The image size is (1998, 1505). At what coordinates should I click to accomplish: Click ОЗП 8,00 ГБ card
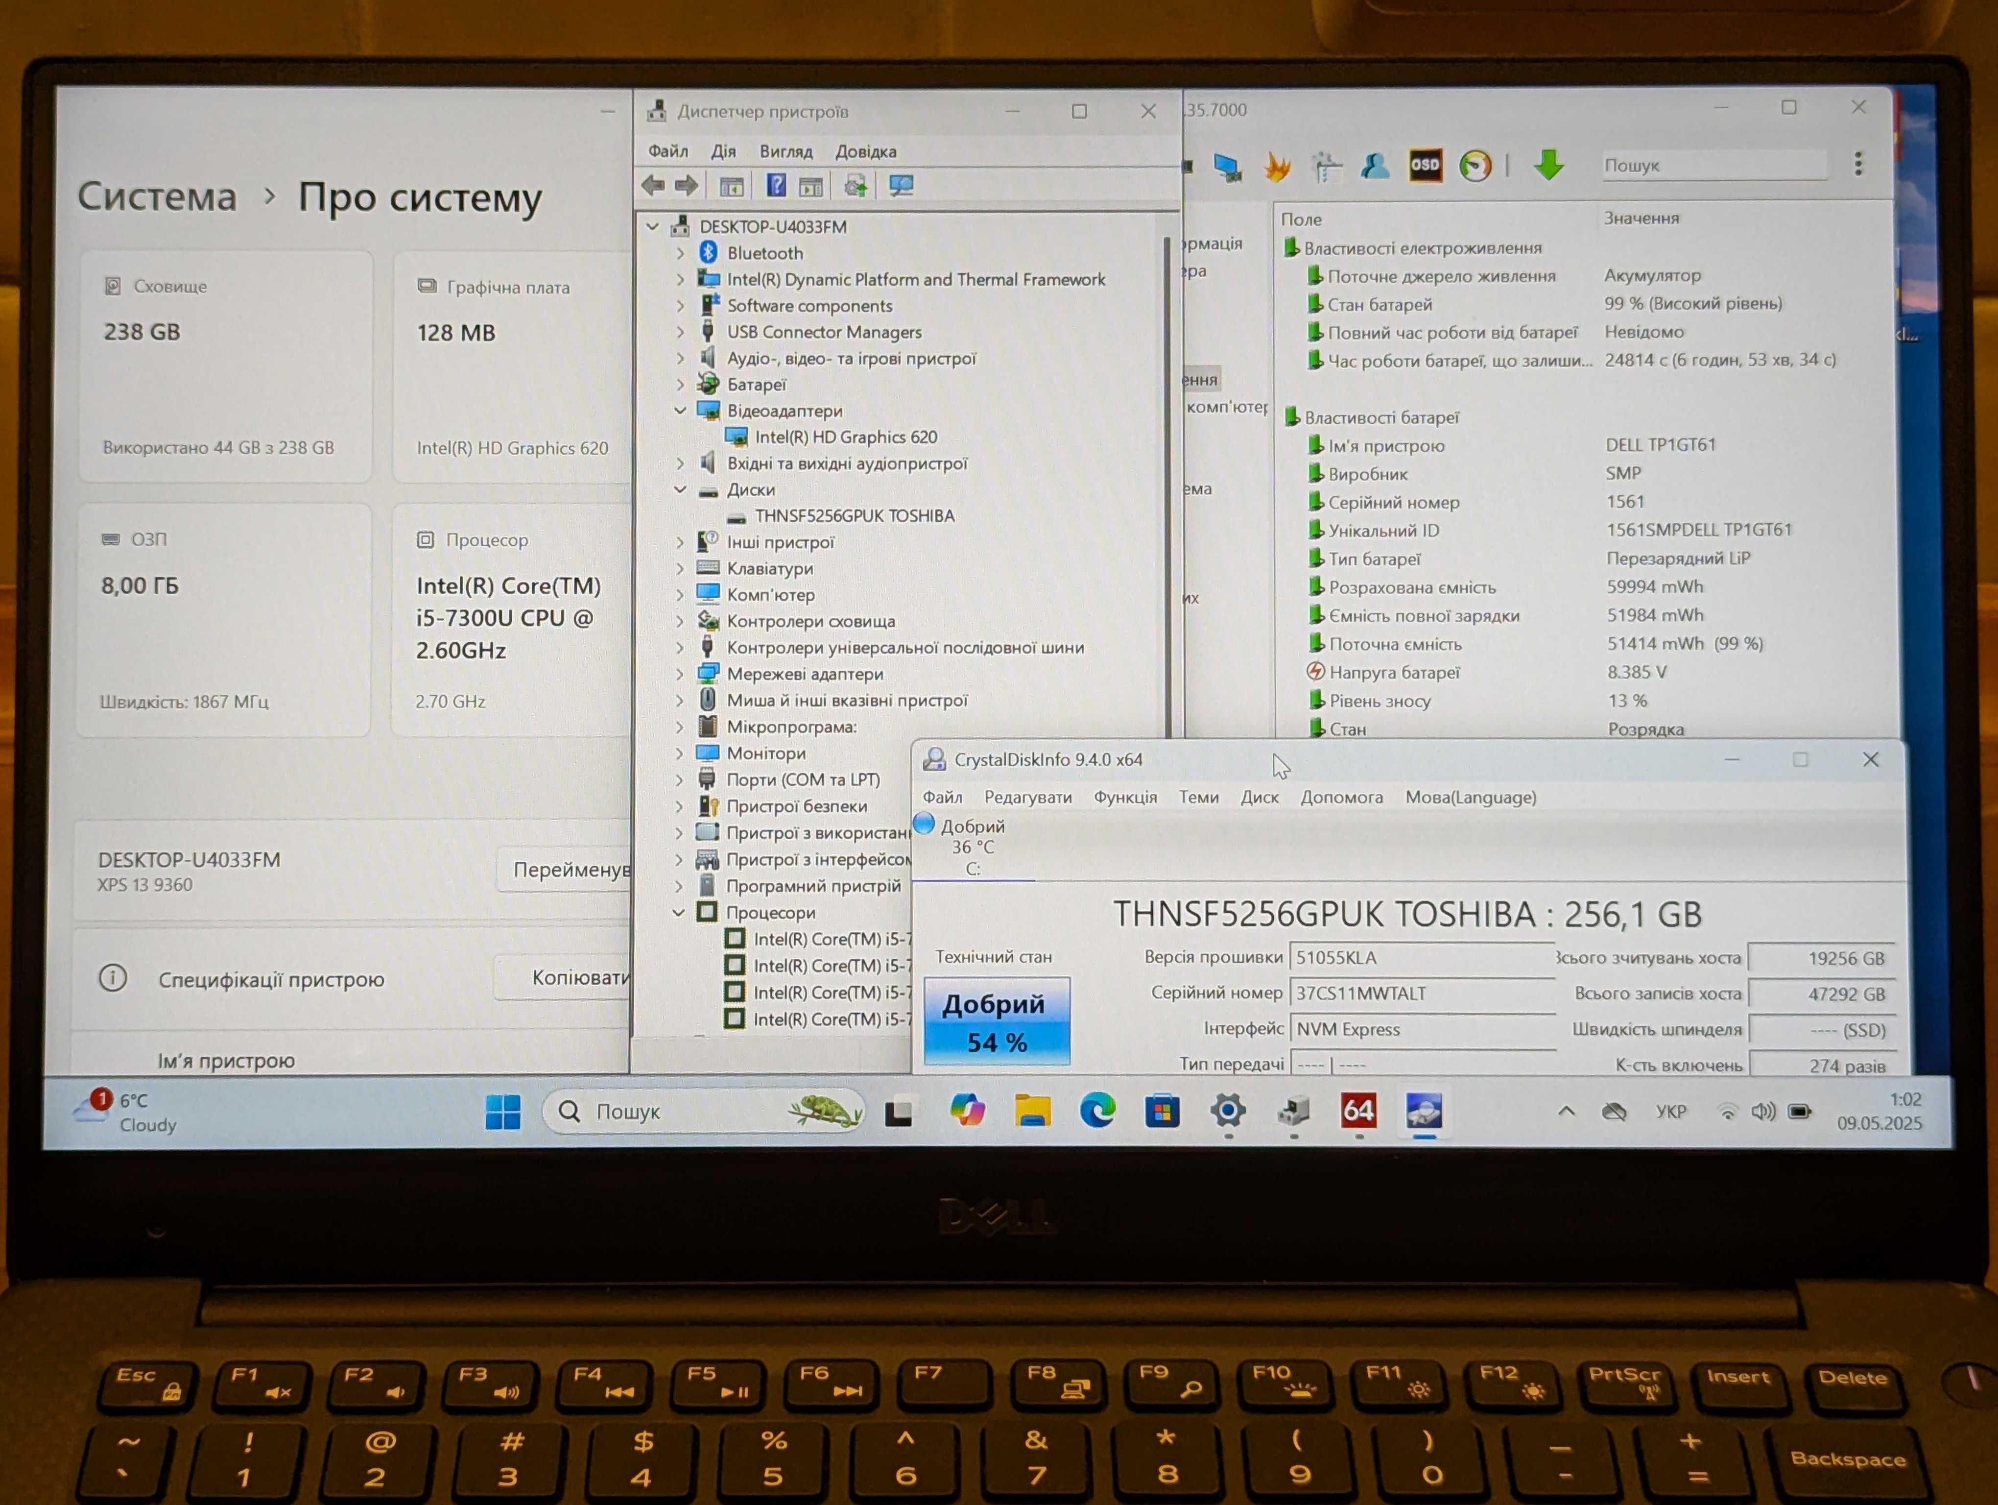[224, 620]
